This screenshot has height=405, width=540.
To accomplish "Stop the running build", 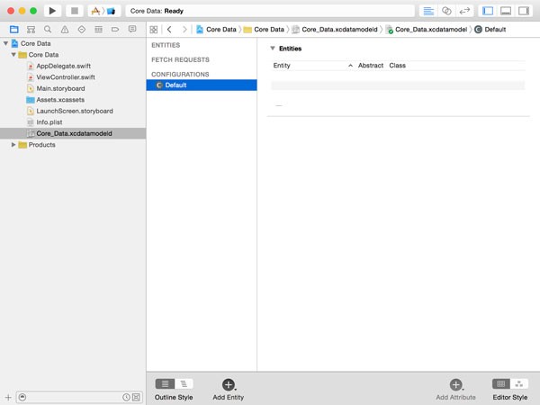I will (x=75, y=11).
